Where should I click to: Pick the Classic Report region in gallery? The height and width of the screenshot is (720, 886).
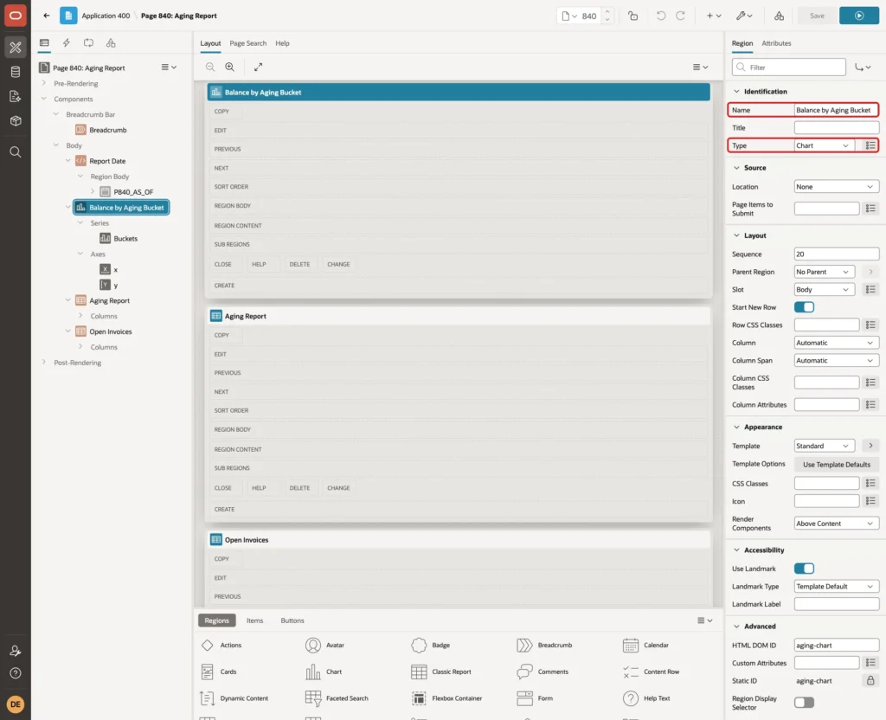coord(440,672)
